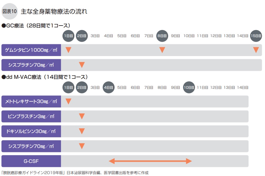
Task: Click the ドキソルビシン30mg/㎡ purple label
Action: click(31, 131)
